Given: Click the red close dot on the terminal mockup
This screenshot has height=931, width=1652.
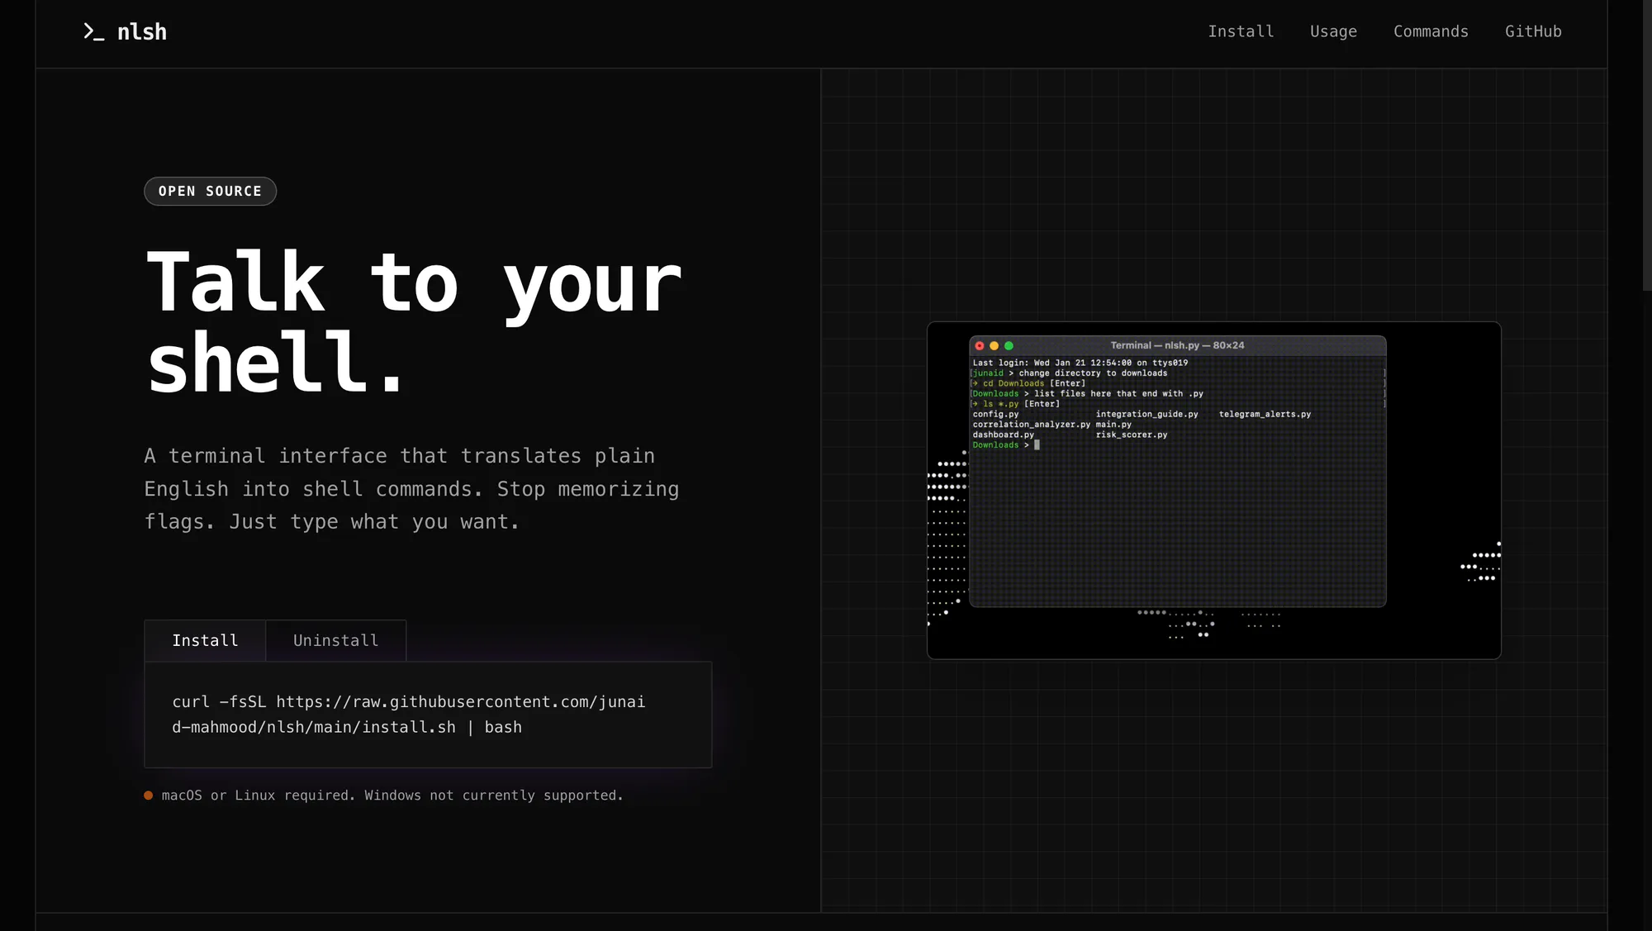Looking at the screenshot, I should click(x=980, y=345).
